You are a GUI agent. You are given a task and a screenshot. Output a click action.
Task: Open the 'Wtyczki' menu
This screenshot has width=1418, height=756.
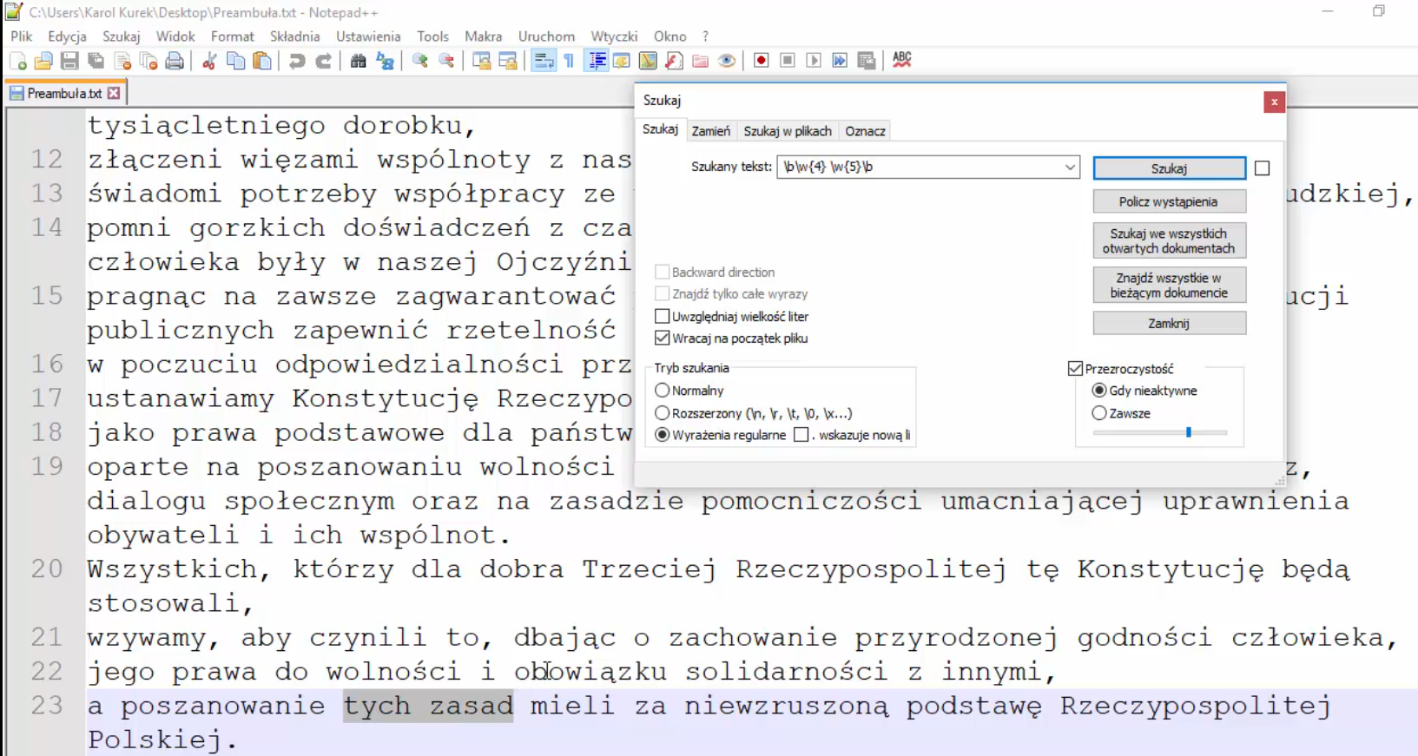pos(614,36)
